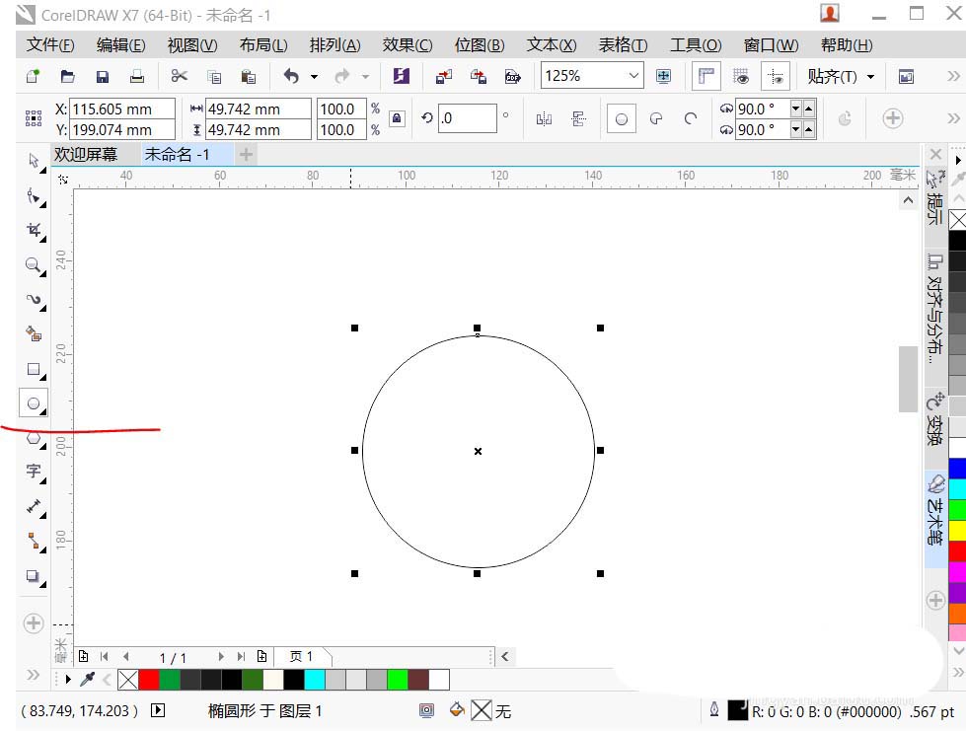Click the Save floppy disk icon
Image resolution: width=966 pixels, height=731 pixels.
coord(103,76)
